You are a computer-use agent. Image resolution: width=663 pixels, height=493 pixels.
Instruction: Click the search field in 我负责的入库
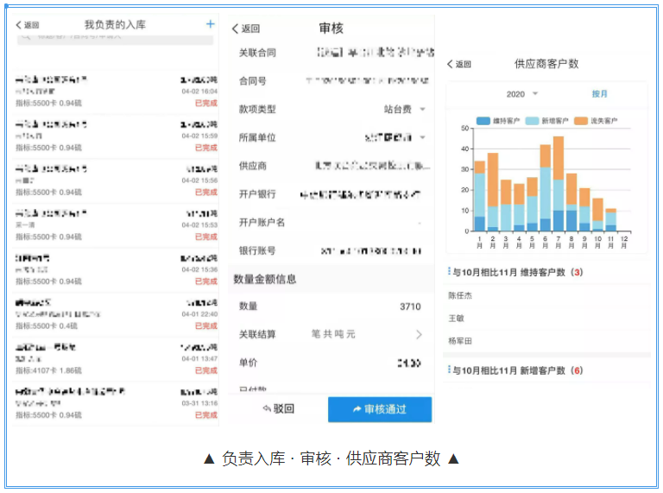(x=115, y=38)
